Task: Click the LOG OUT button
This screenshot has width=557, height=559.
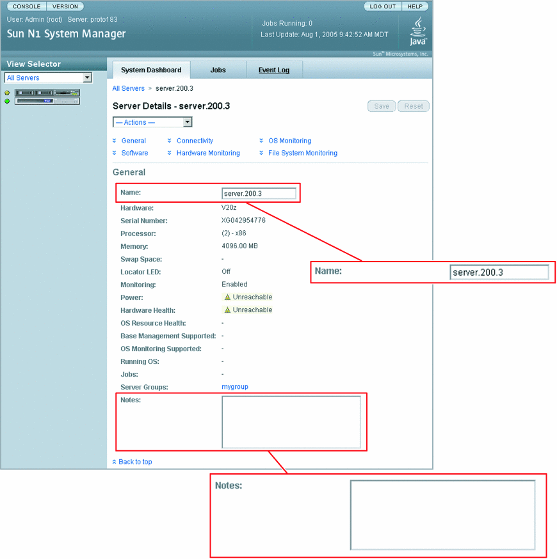Action: [383, 6]
